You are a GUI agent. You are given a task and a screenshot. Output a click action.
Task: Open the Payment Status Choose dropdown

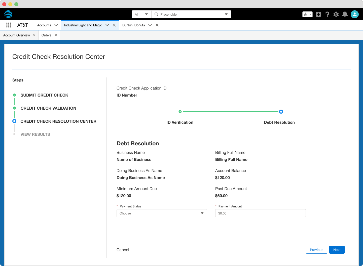(x=162, y=213)
